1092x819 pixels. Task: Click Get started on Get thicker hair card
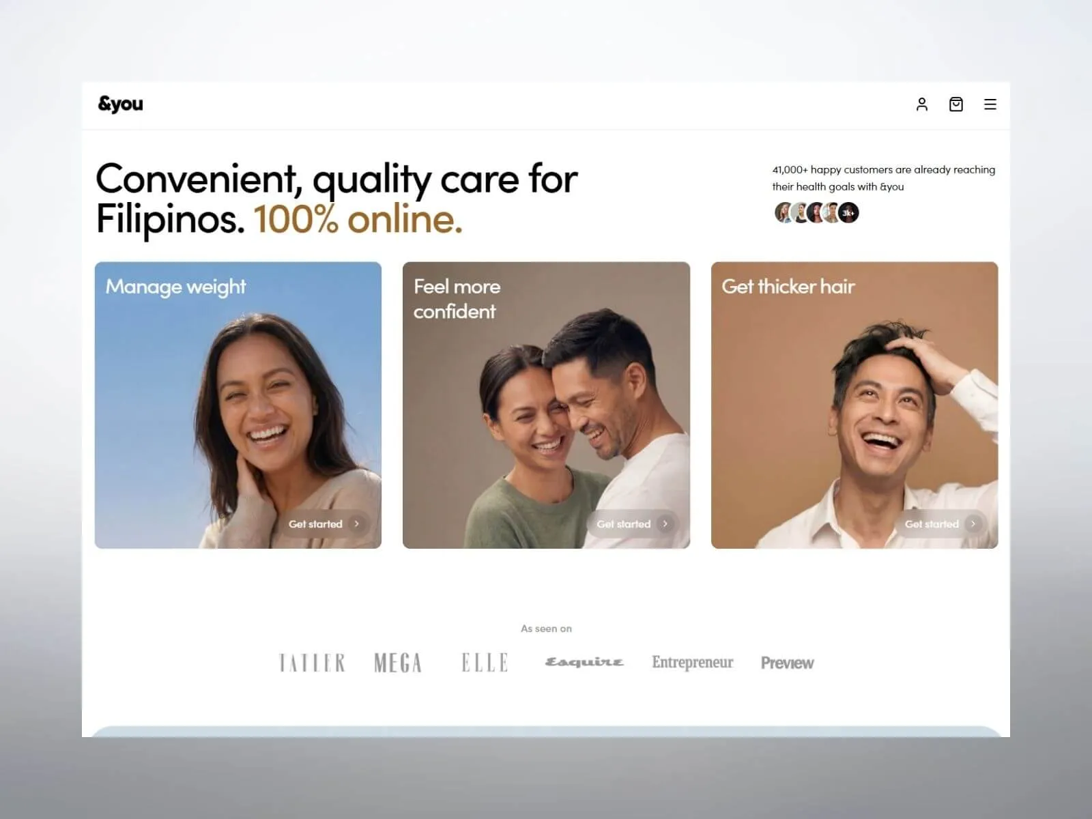point(932,524)
